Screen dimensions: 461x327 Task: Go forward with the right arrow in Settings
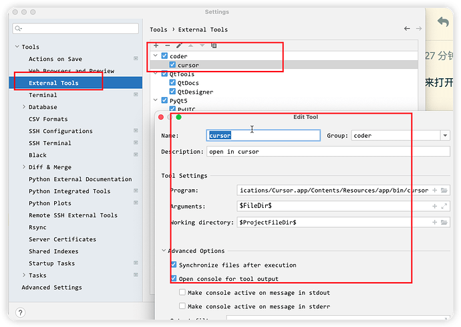coord(419,29)
